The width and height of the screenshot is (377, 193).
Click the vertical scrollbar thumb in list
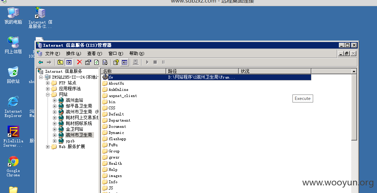coord(354,107)
